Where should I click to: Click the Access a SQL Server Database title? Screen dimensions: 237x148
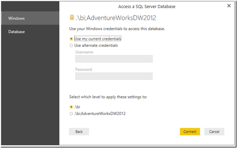(147, 6)
